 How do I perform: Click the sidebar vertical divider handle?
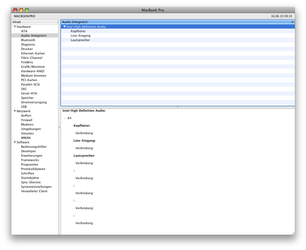[59, 127]
